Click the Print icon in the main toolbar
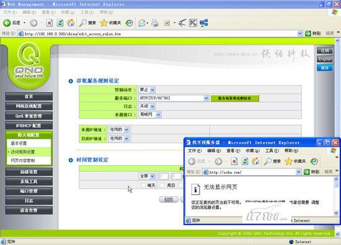The image size is (341, 245). point(155,23)
